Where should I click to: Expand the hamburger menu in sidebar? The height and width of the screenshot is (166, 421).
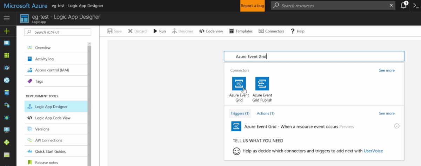point(7,18)
